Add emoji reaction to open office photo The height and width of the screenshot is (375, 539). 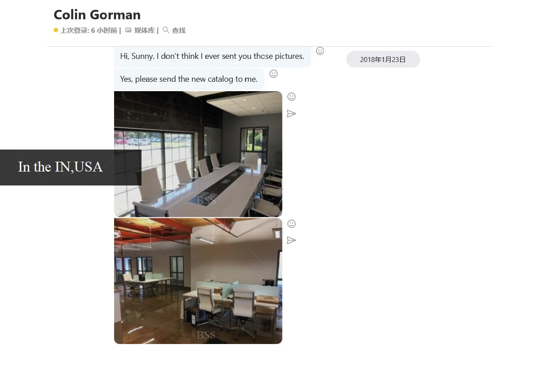tap(292, 224)
